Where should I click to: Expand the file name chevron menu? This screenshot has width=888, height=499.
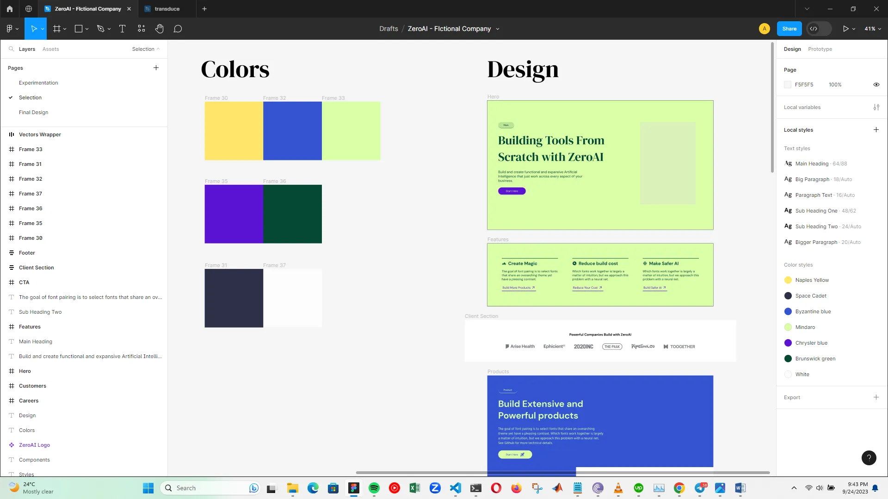[498, 29]
